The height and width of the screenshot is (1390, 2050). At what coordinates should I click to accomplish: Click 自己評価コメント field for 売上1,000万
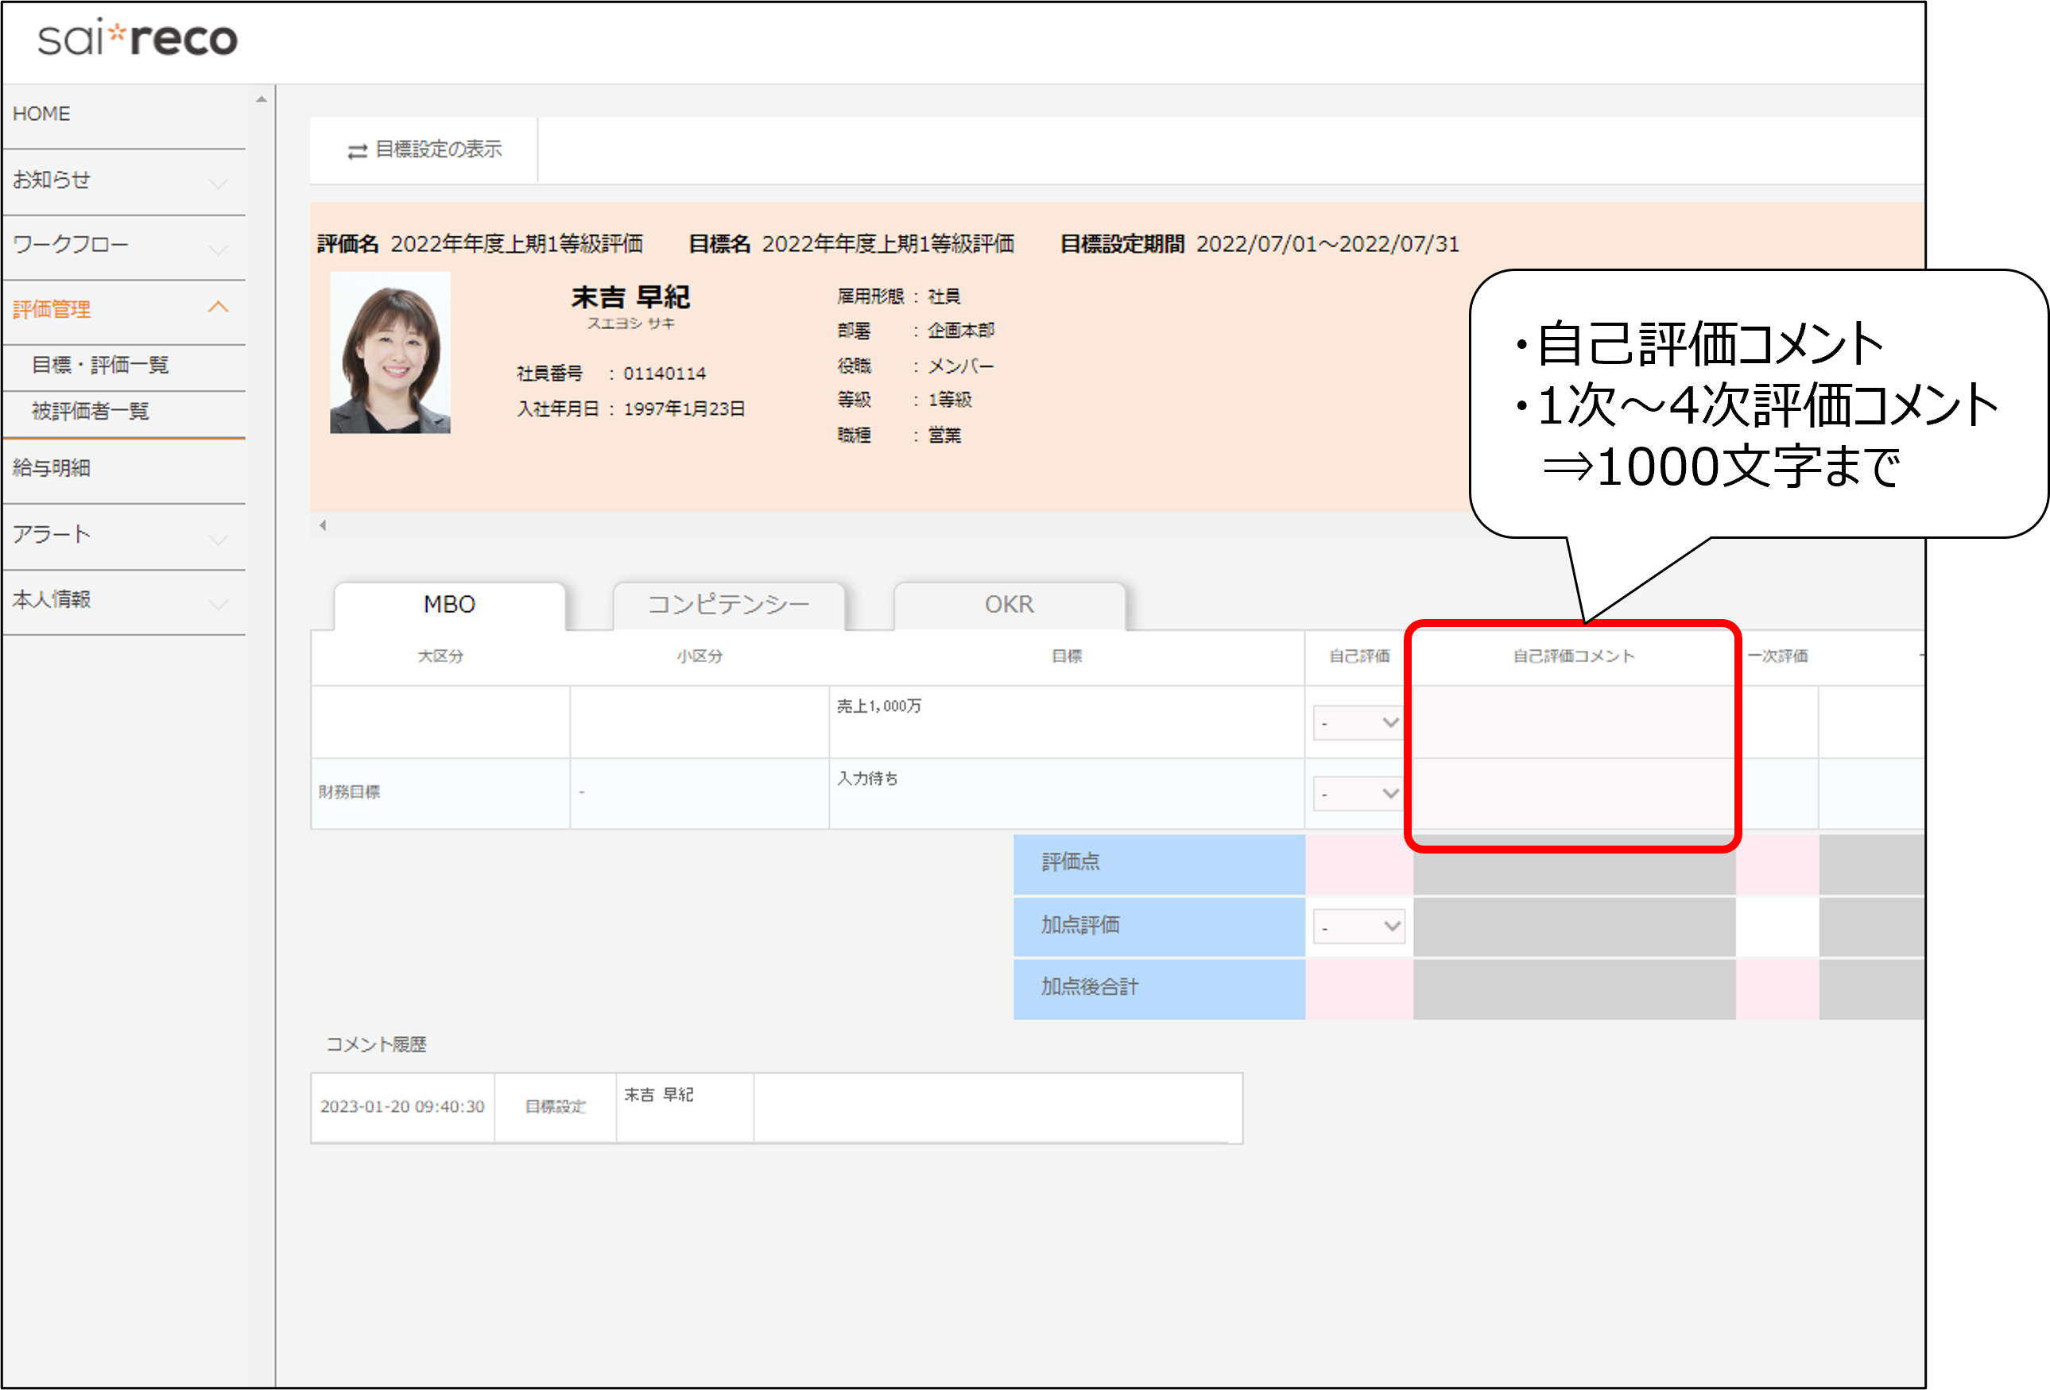click(x=1573, y=722)
